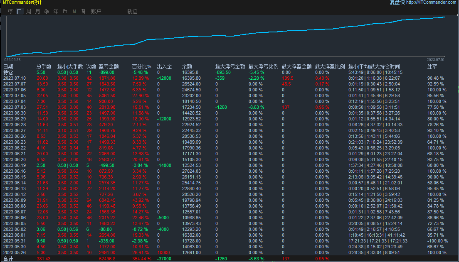Click the 胜率 column header
This screenshot has width=459, height=262.
[432, 67]
